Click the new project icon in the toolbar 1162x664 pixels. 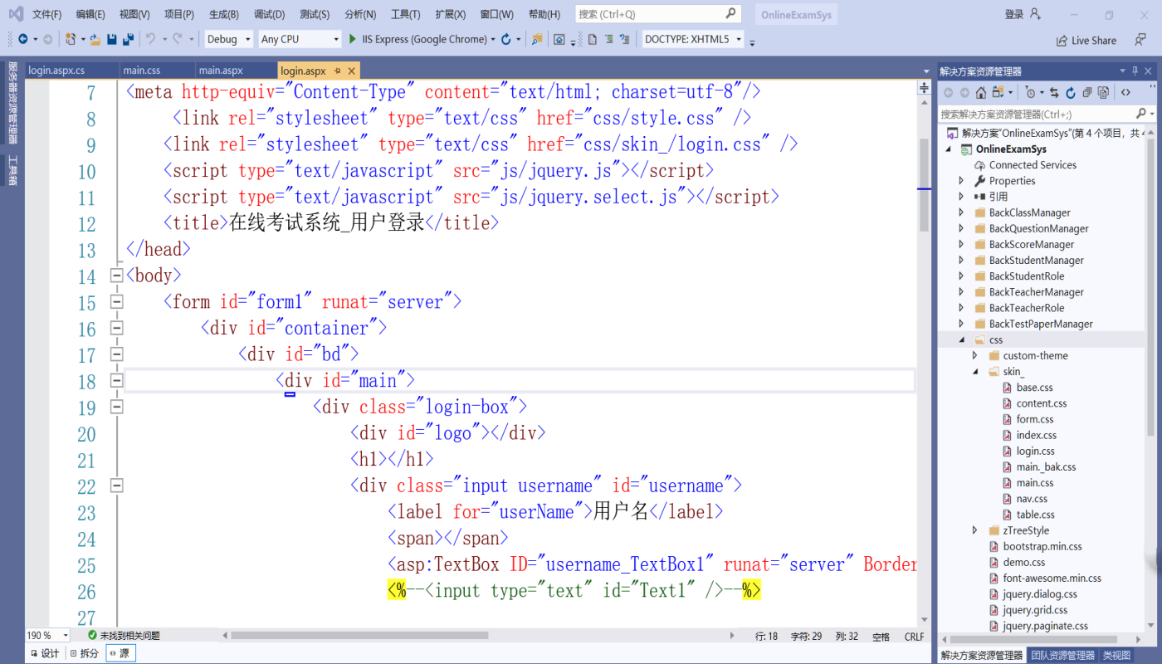[x=71, y=39]
